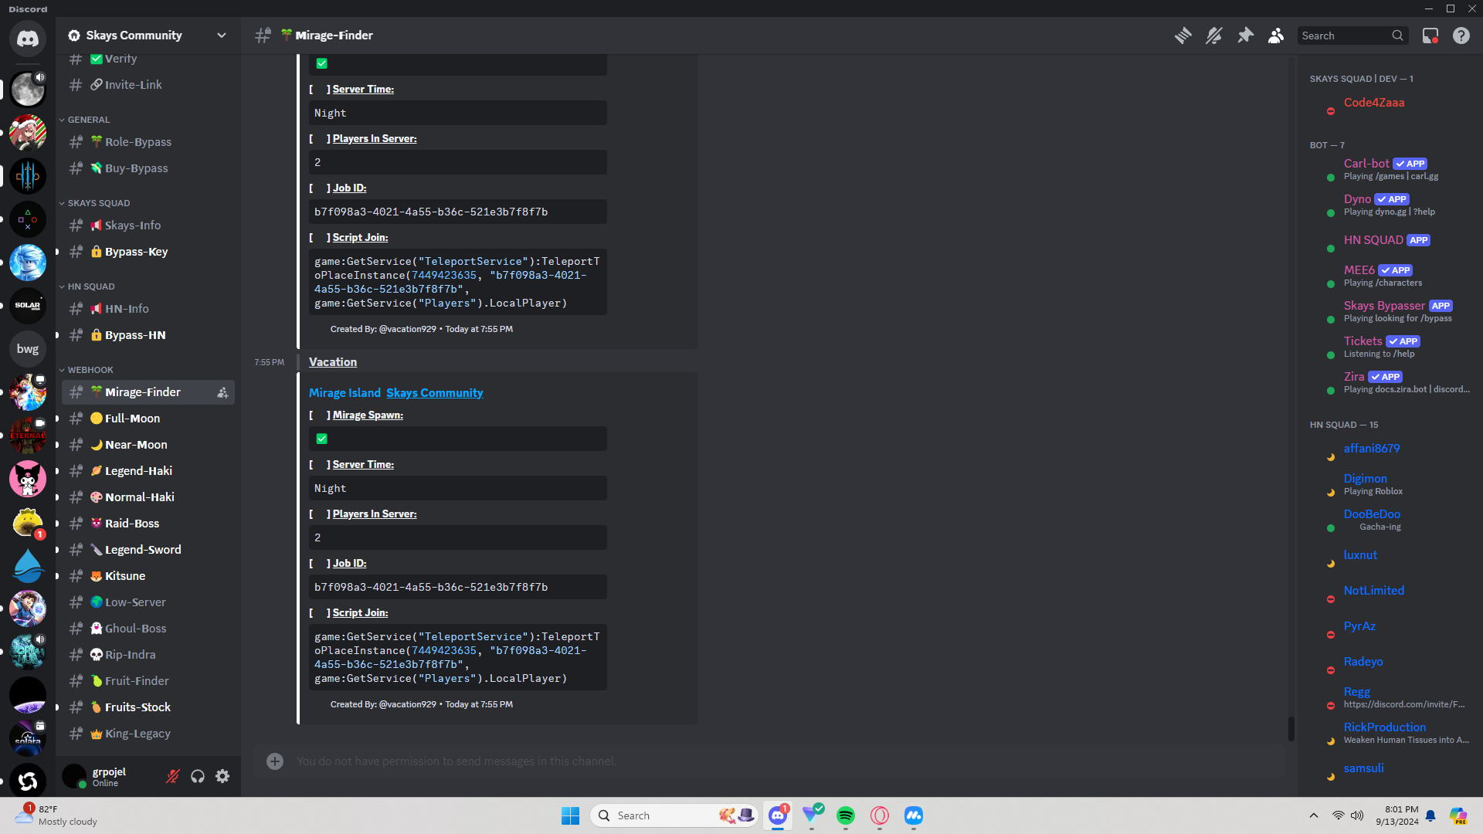Screen dimensions: 1483x834
Task: Click the chat scrollbar thumb
Action: [1291, 728]
